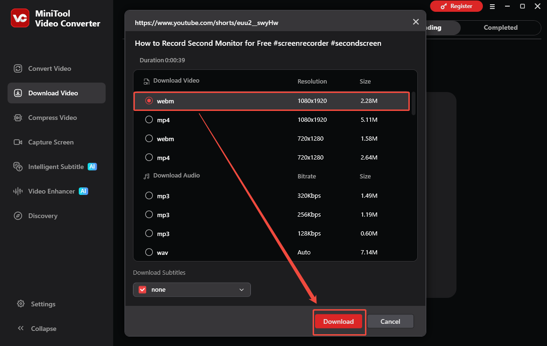Close the download options dialog
547x346 pixels.
pyautogui.click(x=416, y=22)
